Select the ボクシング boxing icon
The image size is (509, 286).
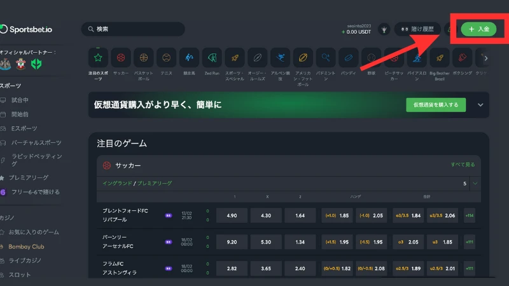coord(463,58)
